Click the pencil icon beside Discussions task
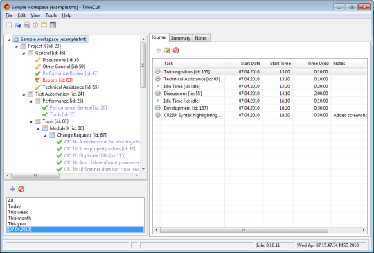 (x=37, y=60)
